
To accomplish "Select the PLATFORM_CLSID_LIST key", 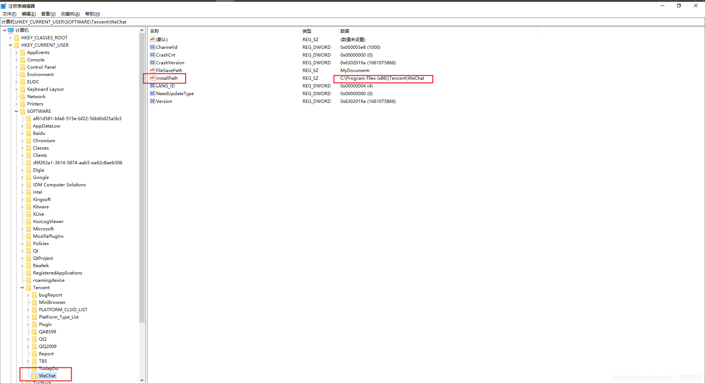I will tap(63, 309).
